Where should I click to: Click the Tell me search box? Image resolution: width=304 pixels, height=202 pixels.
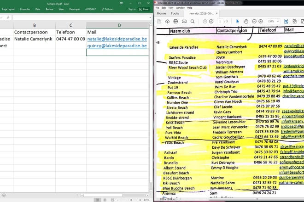[108, 9]
